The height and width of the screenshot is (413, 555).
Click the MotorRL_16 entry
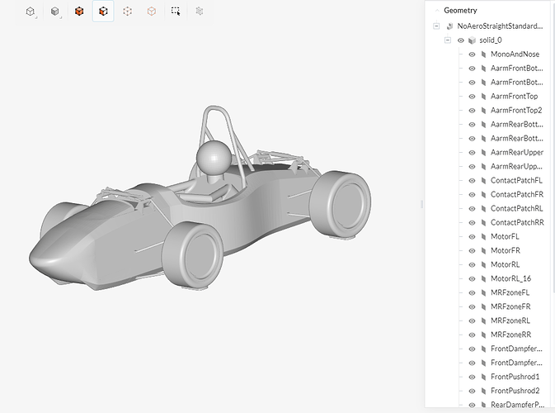point(510,278)
